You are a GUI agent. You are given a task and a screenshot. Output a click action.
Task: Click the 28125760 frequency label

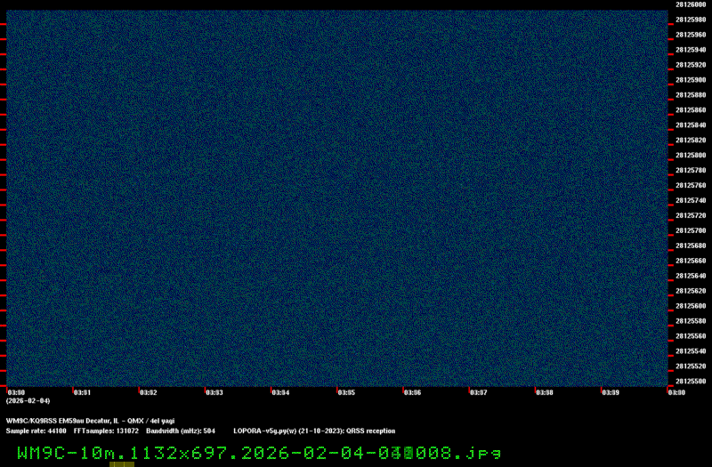coord(691,185)
